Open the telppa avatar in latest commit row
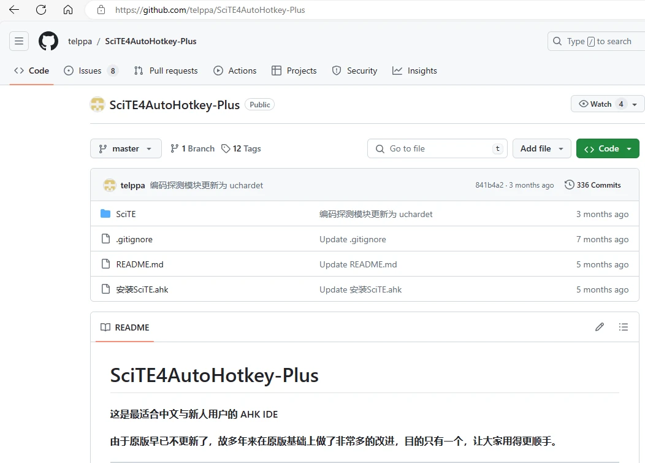 coord(109,185)
